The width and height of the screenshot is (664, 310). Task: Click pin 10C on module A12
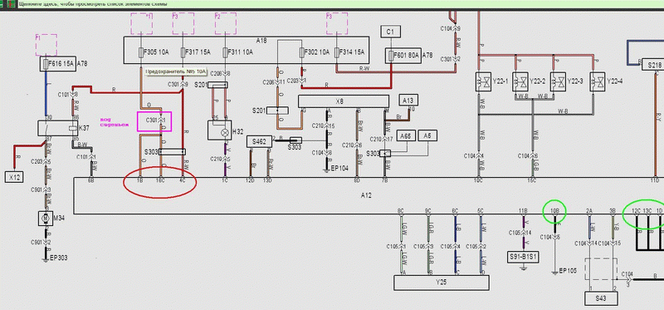pyautogui.click(x=478, y=180)
